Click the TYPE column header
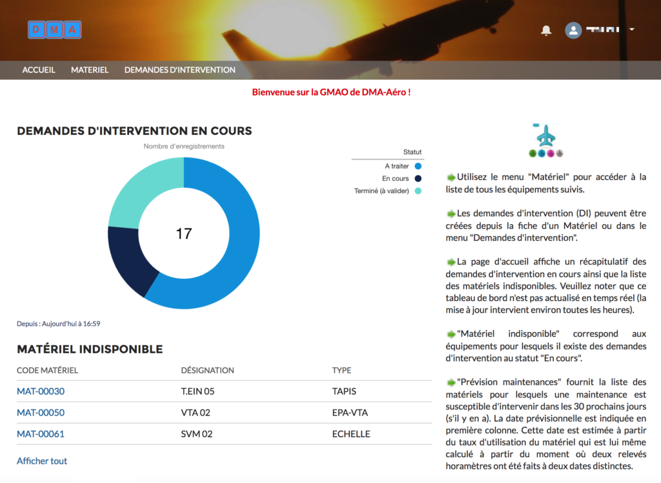Screen dimensions: 661x483 click(x=341, y=371)
